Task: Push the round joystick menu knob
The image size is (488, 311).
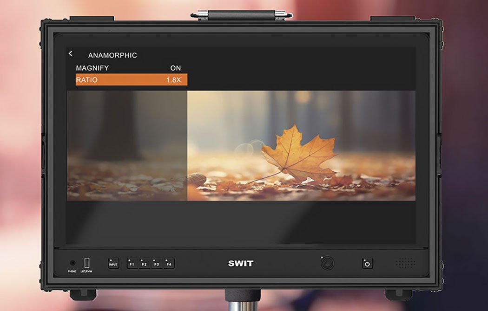Action: tap(327, 263)
